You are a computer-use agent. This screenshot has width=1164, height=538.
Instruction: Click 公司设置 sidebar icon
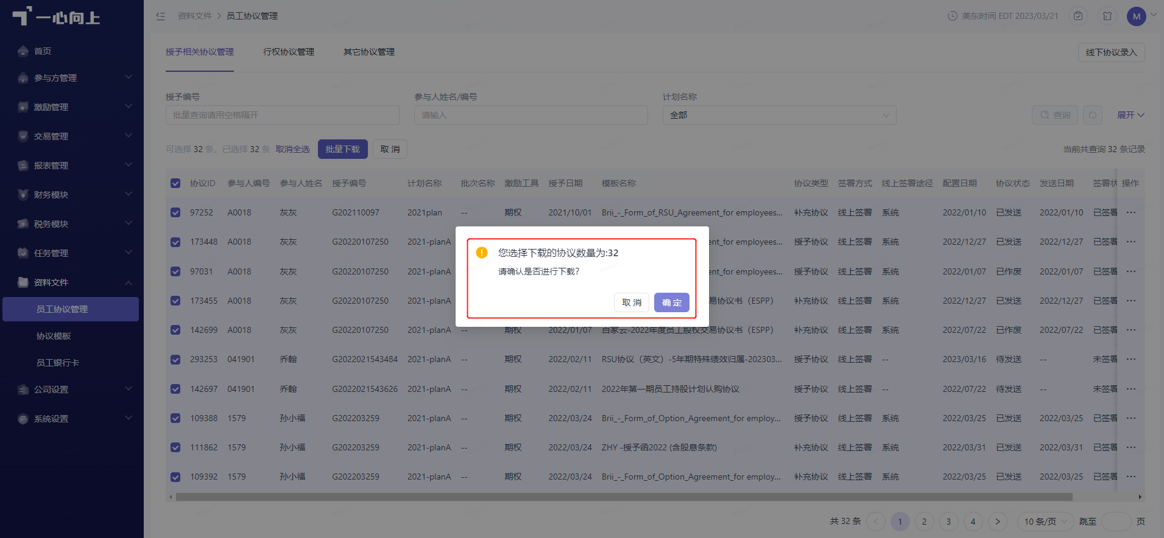(23, 390)
